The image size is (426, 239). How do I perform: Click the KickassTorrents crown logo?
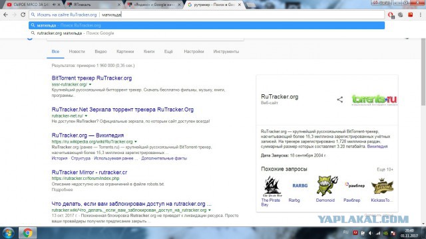point(382,186)
